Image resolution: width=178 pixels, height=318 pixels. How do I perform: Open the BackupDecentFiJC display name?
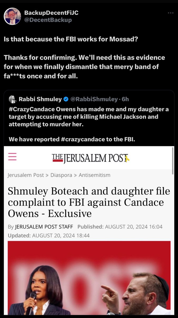tap(51, 12)
